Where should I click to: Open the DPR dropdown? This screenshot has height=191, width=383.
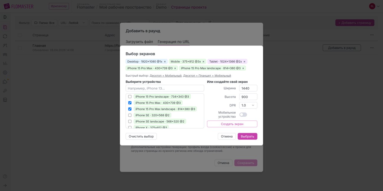click(248, 105)
